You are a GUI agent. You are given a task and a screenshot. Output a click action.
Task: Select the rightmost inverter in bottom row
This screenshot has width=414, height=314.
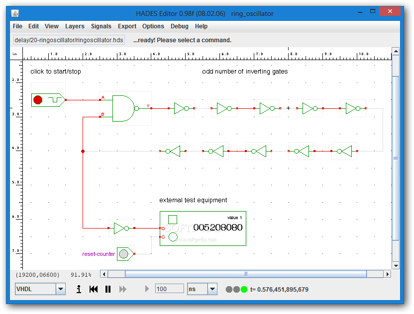pos(344,151)
